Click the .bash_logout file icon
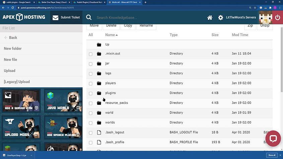The height and width of the screenshot is (159, 283). tap(99, 132)
